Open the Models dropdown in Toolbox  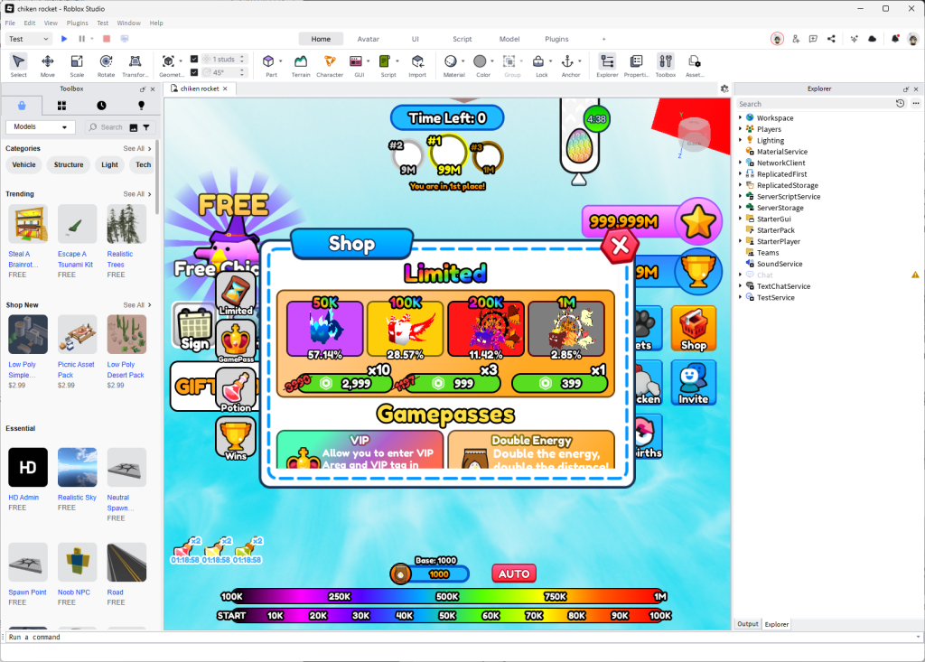(40, 126)
